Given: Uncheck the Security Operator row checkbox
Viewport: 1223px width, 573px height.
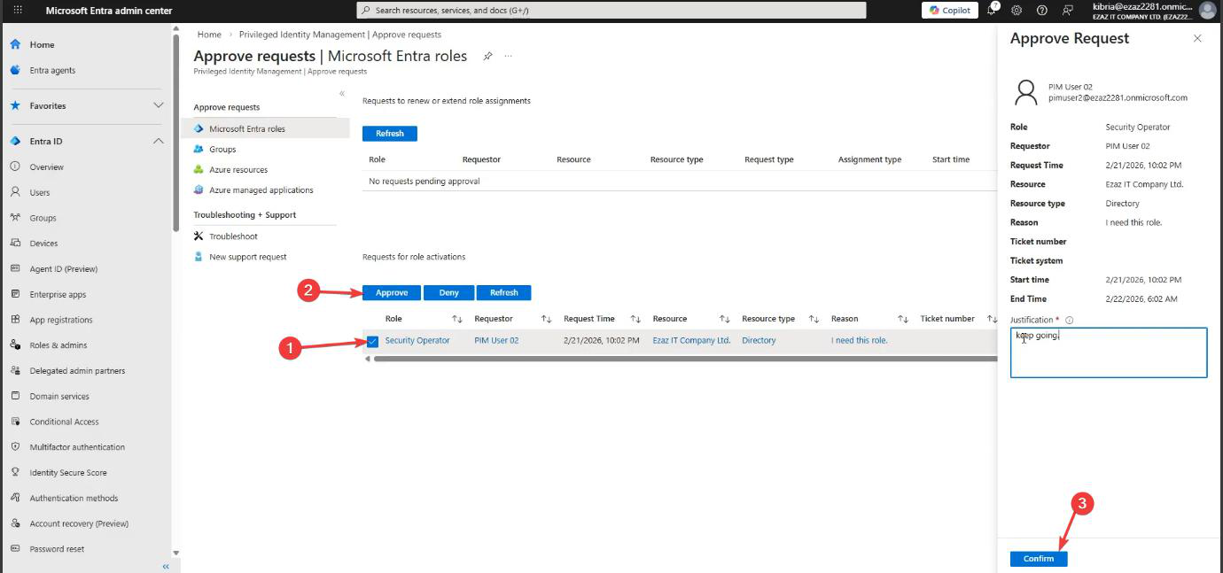Looking at the screenshot, I should (373, 341).
